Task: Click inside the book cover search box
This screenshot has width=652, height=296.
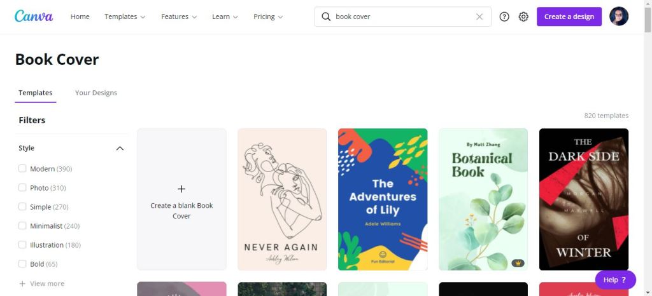Action: (x=402, y=17)
